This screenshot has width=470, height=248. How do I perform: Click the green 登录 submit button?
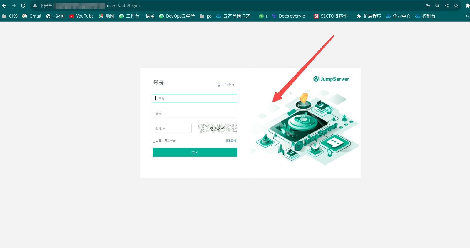point(195,152)
